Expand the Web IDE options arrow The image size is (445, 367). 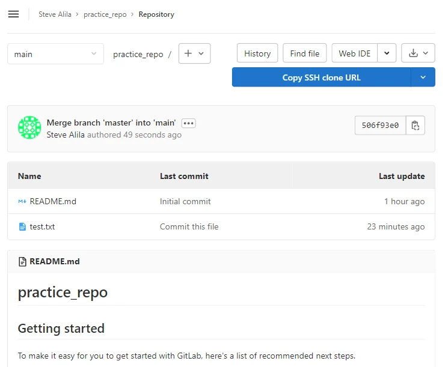click(387, 53)
